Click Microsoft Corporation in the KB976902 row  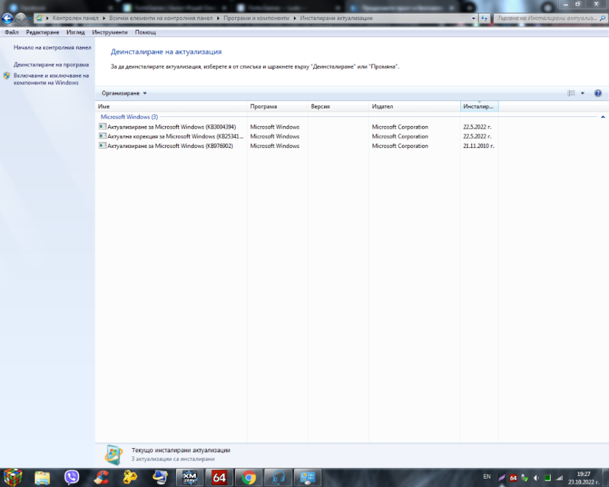click(400, 146)
